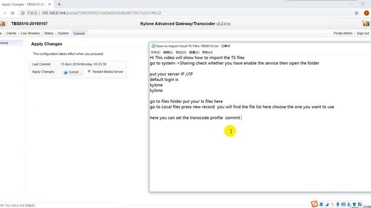Screen dimensions: 371x208
Task: Toggle the Restart Media Server checkbox
Action: pos(89,71)
